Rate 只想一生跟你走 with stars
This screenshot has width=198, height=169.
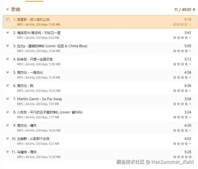pyautogui.click(x=180, y=64)
